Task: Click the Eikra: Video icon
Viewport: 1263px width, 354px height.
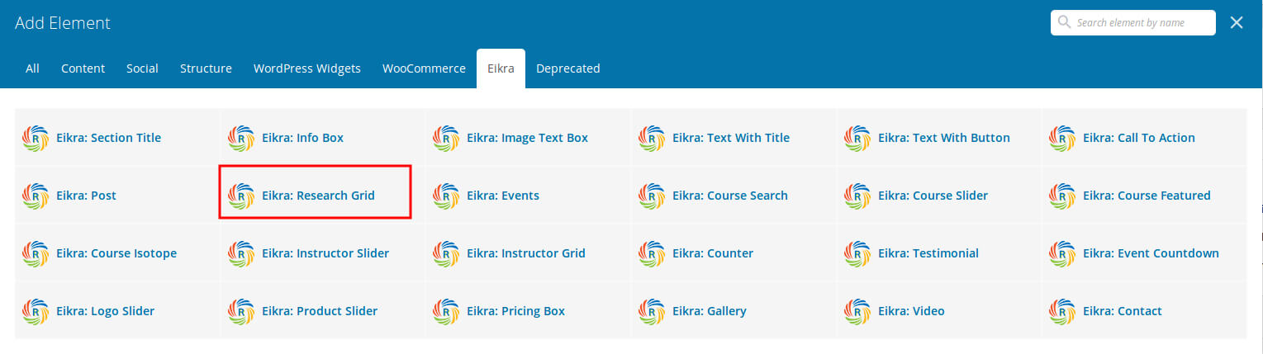Action: point(857,311)
